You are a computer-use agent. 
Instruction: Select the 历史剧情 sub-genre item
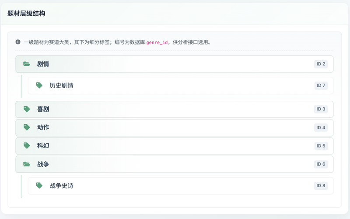point(181,86)
